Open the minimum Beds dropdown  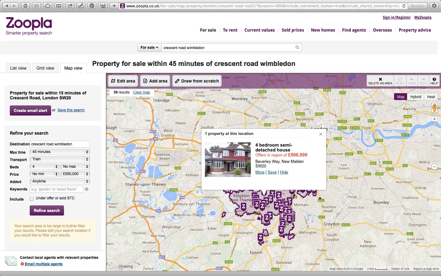44,167
